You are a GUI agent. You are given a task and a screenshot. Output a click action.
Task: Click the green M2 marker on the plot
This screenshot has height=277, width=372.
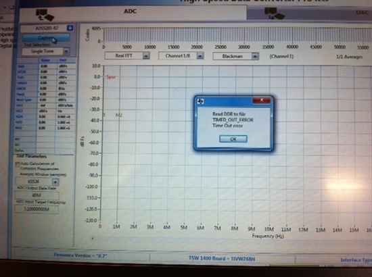click(119, 115)
